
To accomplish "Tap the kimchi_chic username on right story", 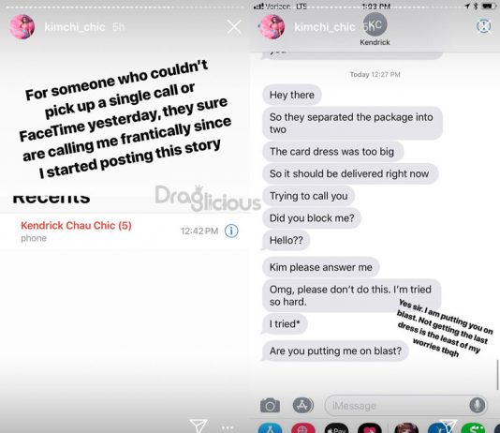I will [325, 27].
